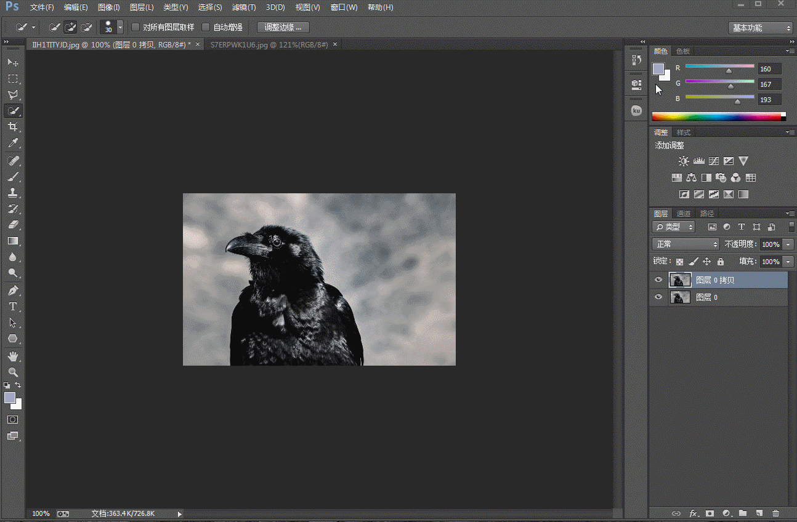Viewport: 797px width, 522px height.
Task: Expand the opacity 100% dropdown arrow
Action: (x=788, y=244)
